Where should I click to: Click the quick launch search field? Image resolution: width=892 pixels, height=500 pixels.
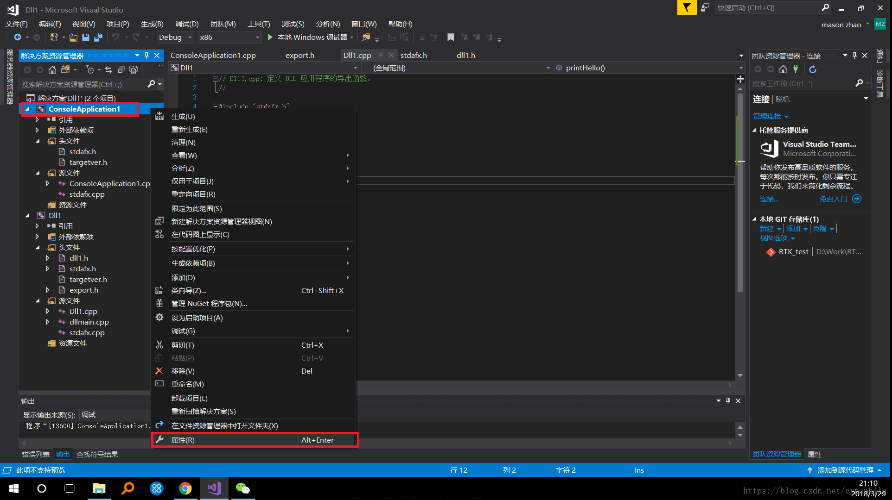768,8
